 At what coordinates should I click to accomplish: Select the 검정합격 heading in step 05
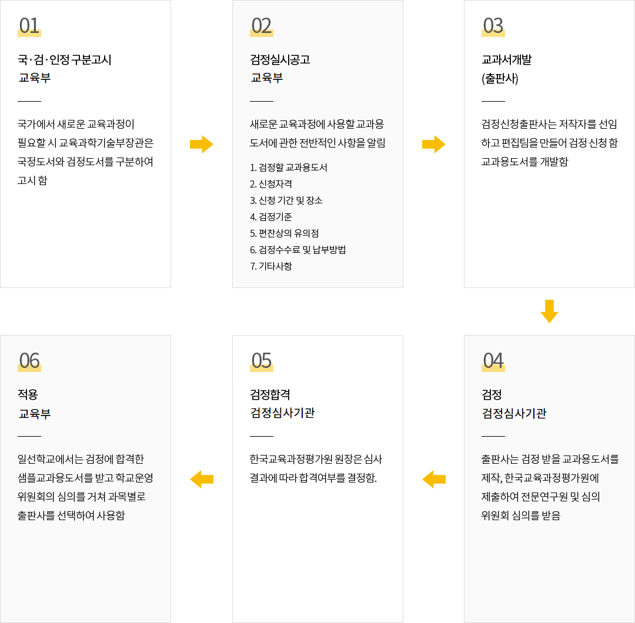tap(270, 394)
